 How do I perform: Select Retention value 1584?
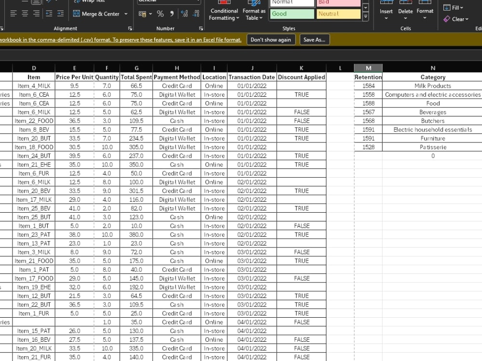point(368,86)
